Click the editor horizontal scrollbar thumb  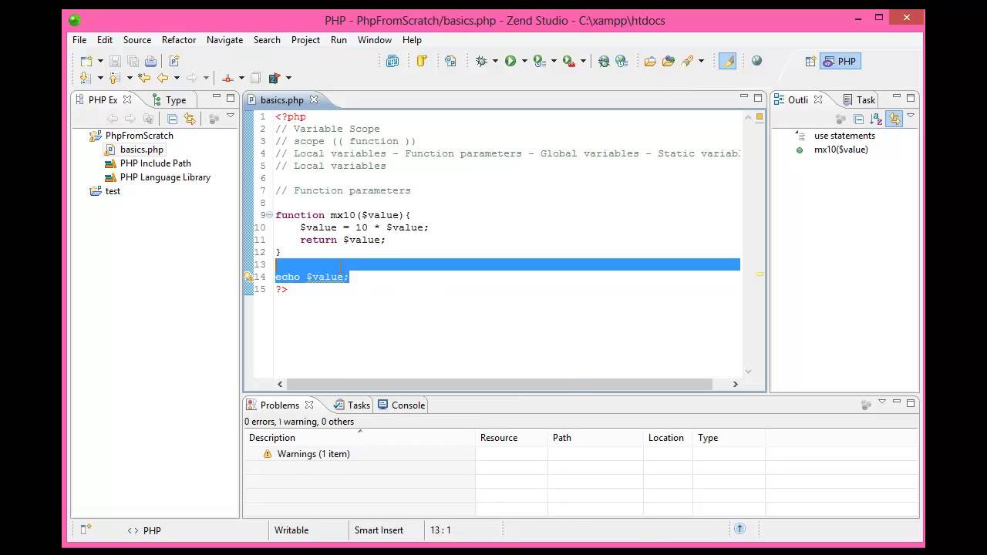point(500,384)
